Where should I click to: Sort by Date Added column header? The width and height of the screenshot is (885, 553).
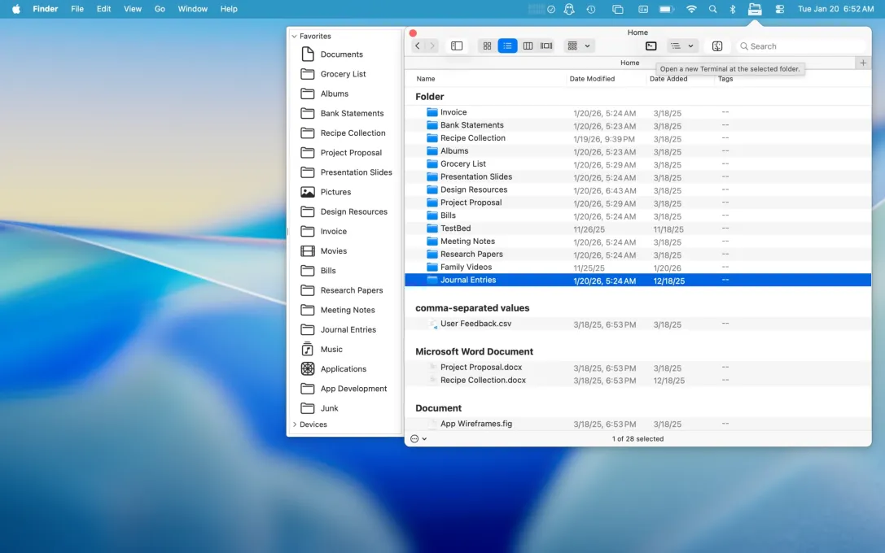click(x=668, y=79)
